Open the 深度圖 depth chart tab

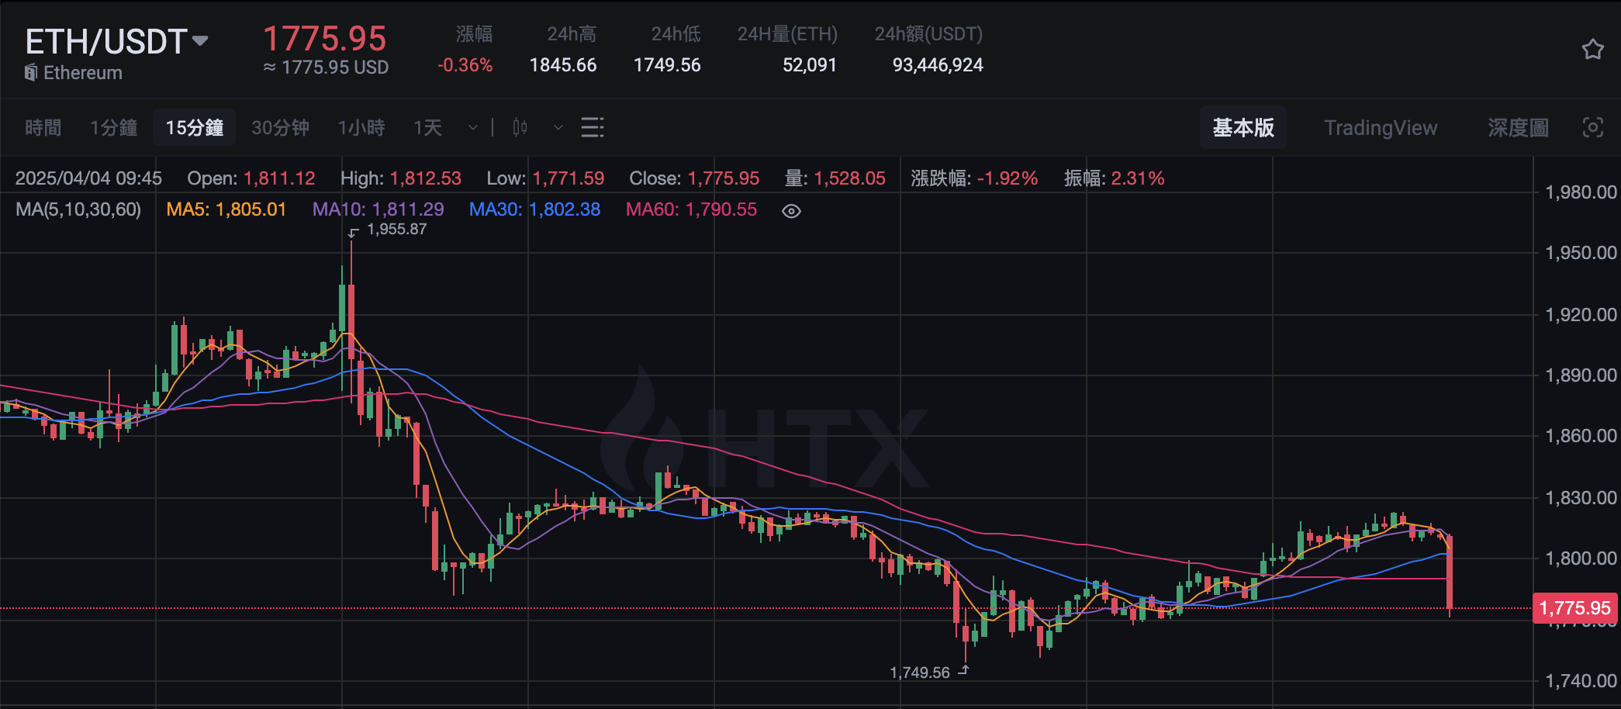1519,127
